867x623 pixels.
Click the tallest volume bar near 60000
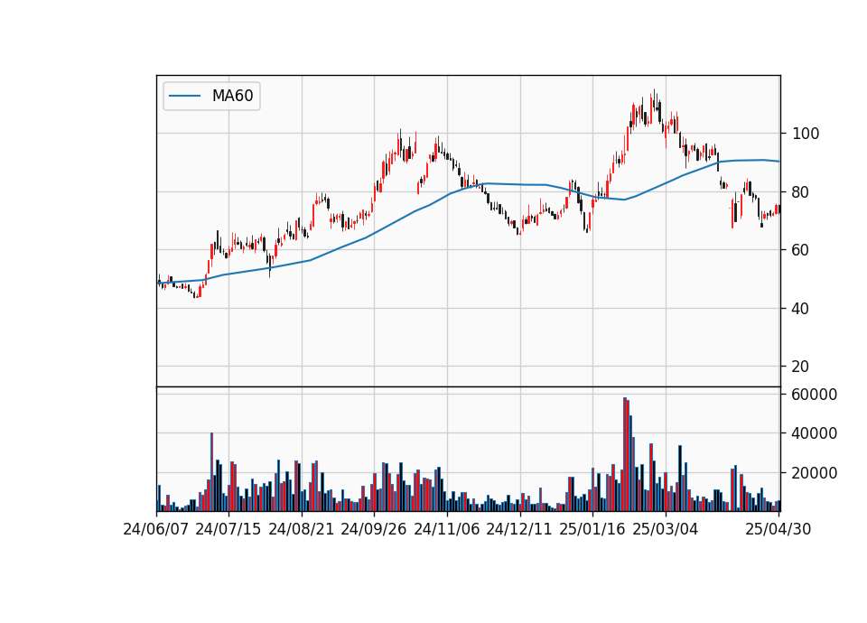(625, 454)
